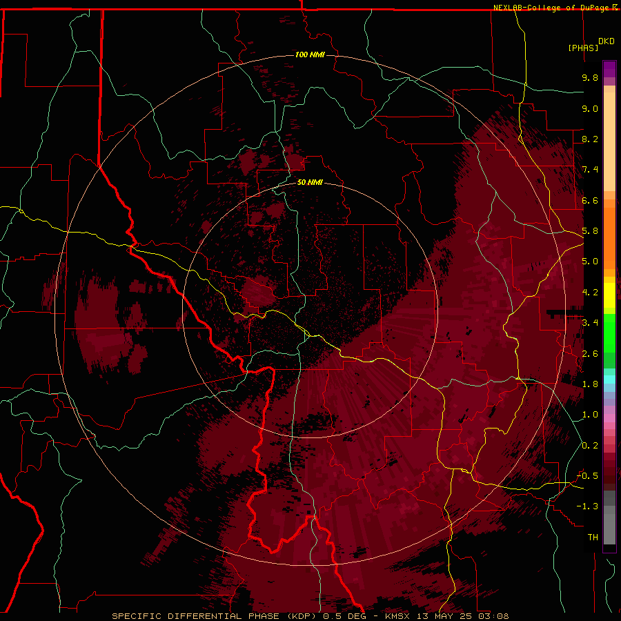This screenshot has width=621, height=621.
Task: Select the 4.2 legend value
Action: click(590, 293)
